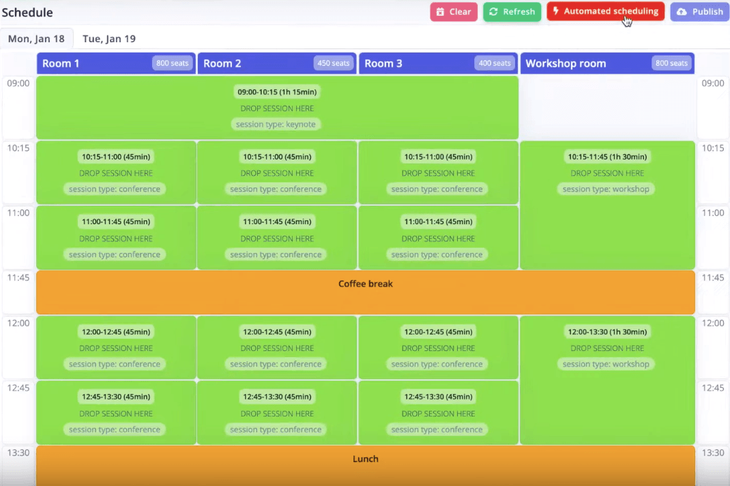The width and height of the screenshot is (730, 486).
Task: Select the Workshop room column header
Action: click(607, 63)
